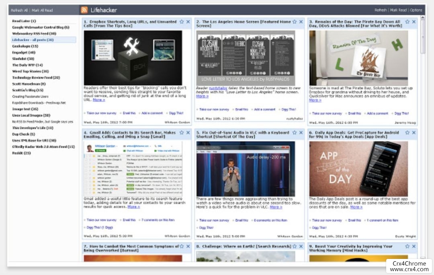Click Add a comment in Los Angeles card
This screenshot has height=275, width=434.
click(x=264, y=109)
